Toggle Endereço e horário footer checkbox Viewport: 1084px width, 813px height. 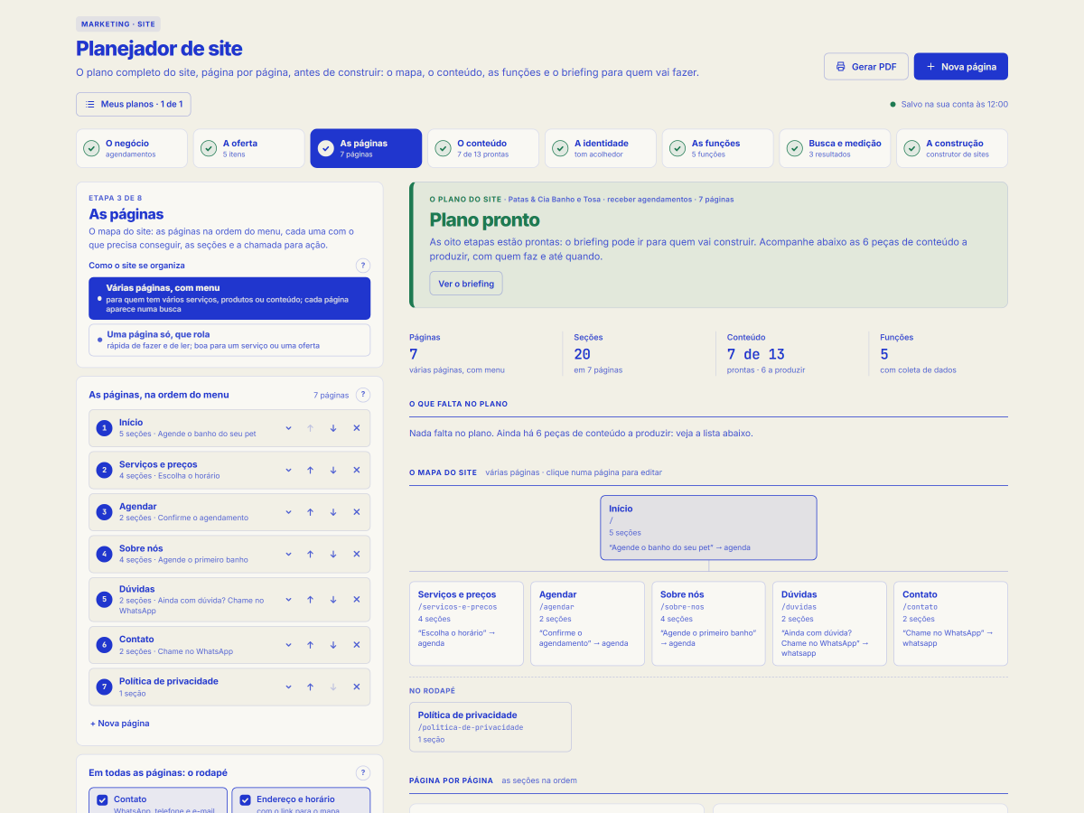245,800
